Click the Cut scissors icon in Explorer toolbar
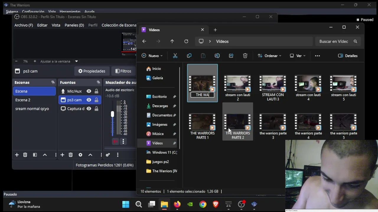378x212 pixels. [x=175, y=56]
